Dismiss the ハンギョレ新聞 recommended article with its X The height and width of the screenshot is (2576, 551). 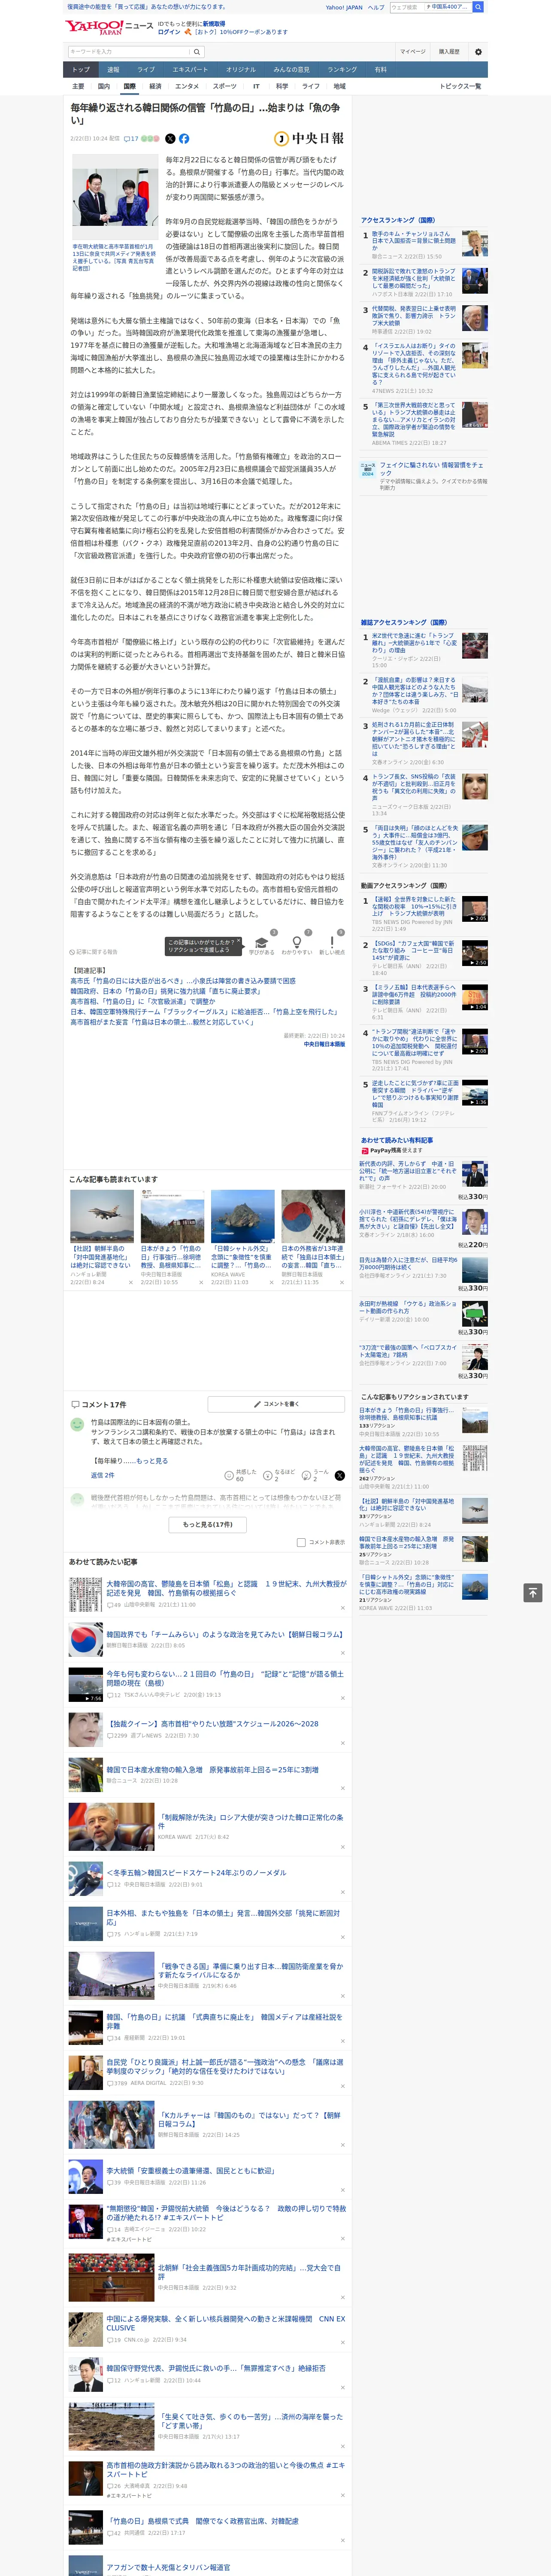tap(130, 1282)
